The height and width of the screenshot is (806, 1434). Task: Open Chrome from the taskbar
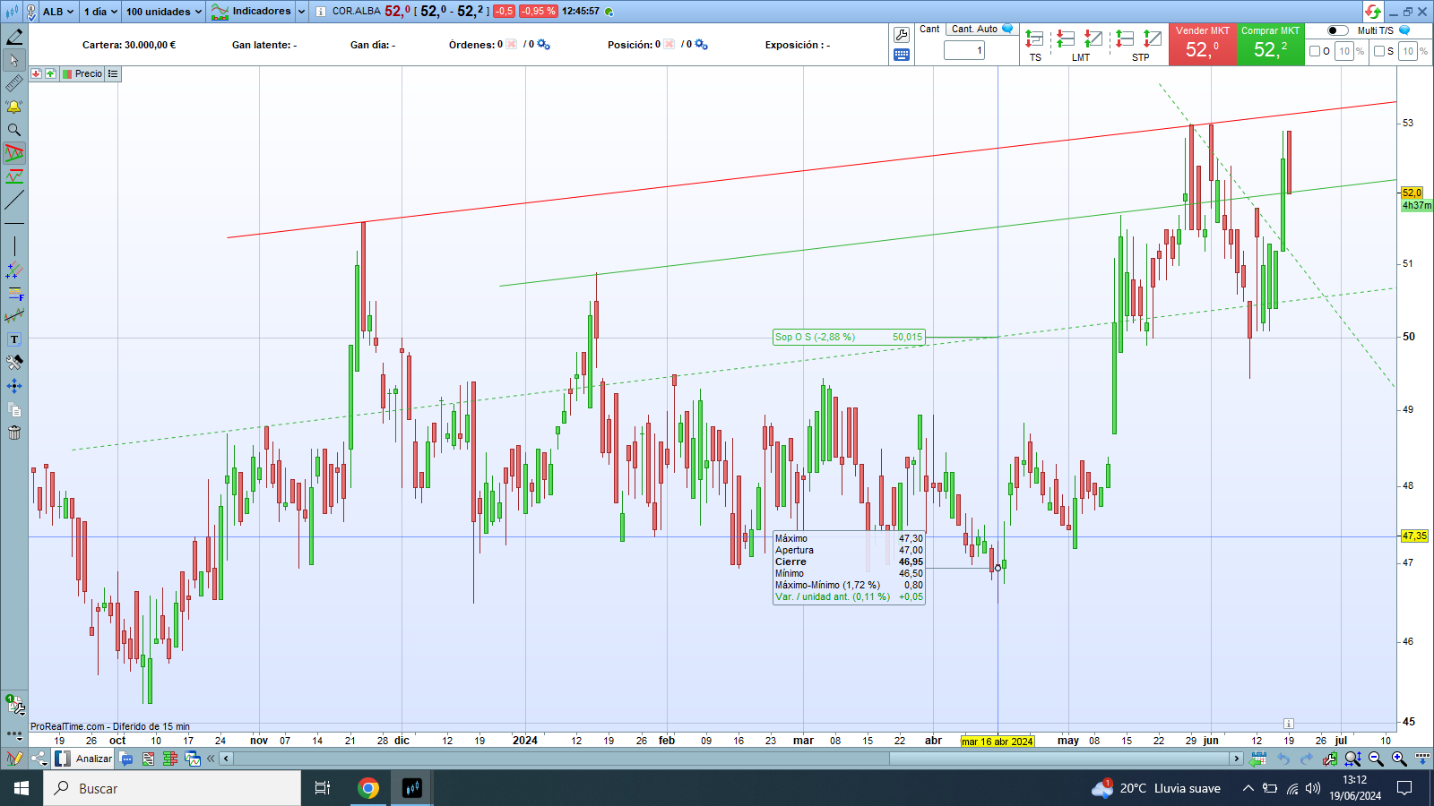[x=368, y=788]
